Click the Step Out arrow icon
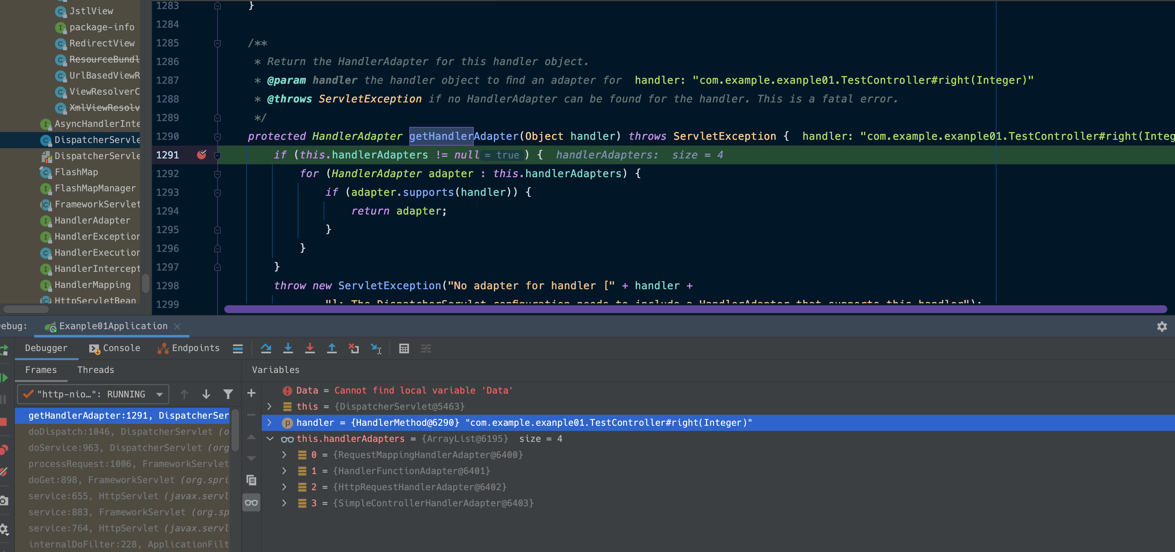The image size is (1175, 552). click(332, 349)
